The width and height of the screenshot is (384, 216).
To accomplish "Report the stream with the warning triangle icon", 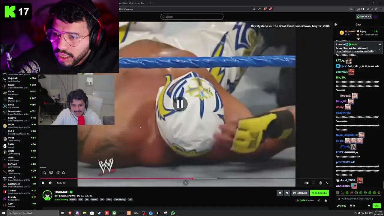I will pos(326,200).
